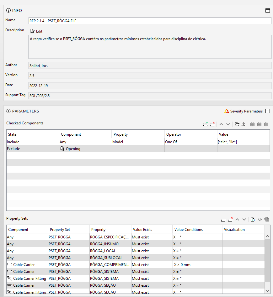Screen dimensions: 273x297
Task: Click the Date field 2022-12-19
Action: click(150, 86)
